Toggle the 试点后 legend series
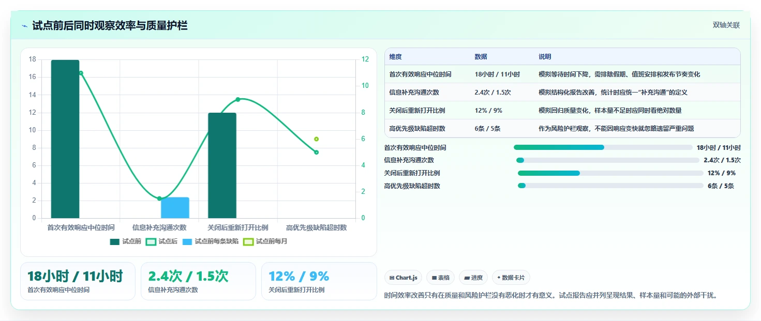This screenshot has height=321, width=761. point(161,241)
